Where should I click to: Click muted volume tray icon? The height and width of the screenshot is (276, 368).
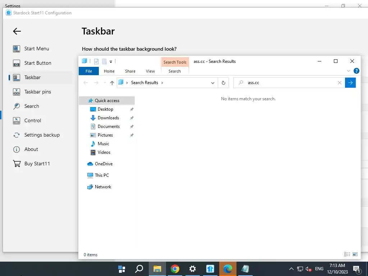tap(308, 269)
